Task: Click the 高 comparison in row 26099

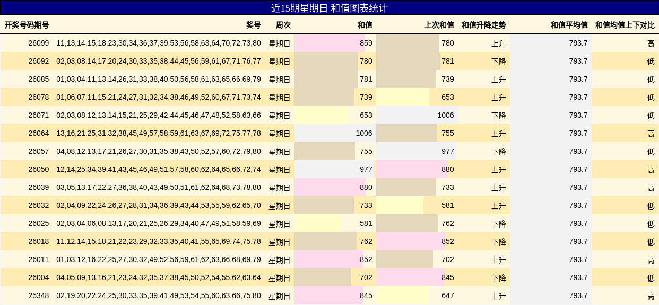Action: click(x=651, y=43)
